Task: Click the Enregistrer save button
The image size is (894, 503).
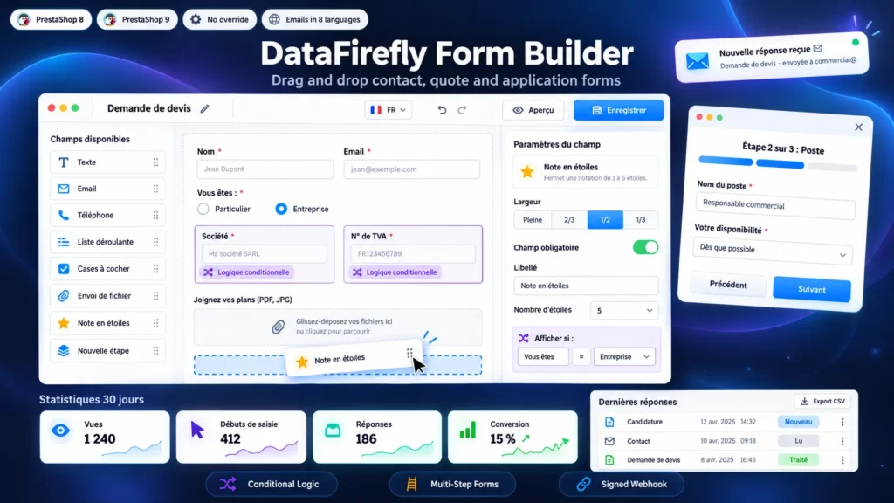Action: [x=619, y=110]
